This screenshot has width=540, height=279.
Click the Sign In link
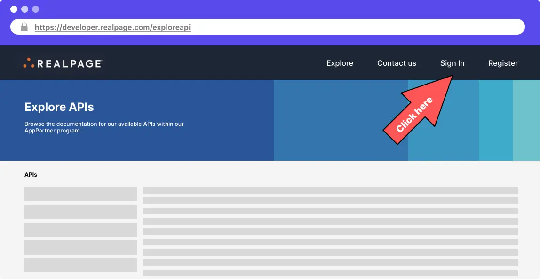point(452,63)
